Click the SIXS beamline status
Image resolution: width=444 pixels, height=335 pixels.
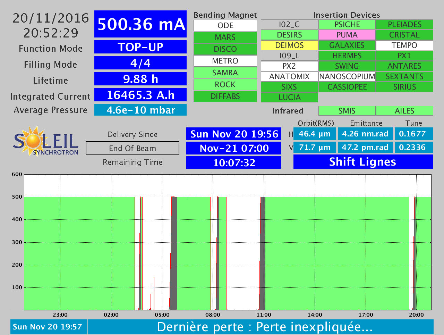point(289,87)
